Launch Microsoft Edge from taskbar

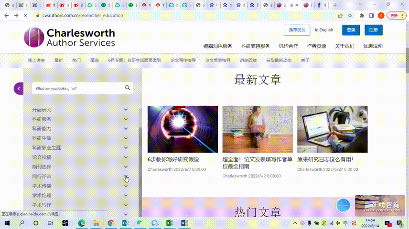click(x=82, y=223)
